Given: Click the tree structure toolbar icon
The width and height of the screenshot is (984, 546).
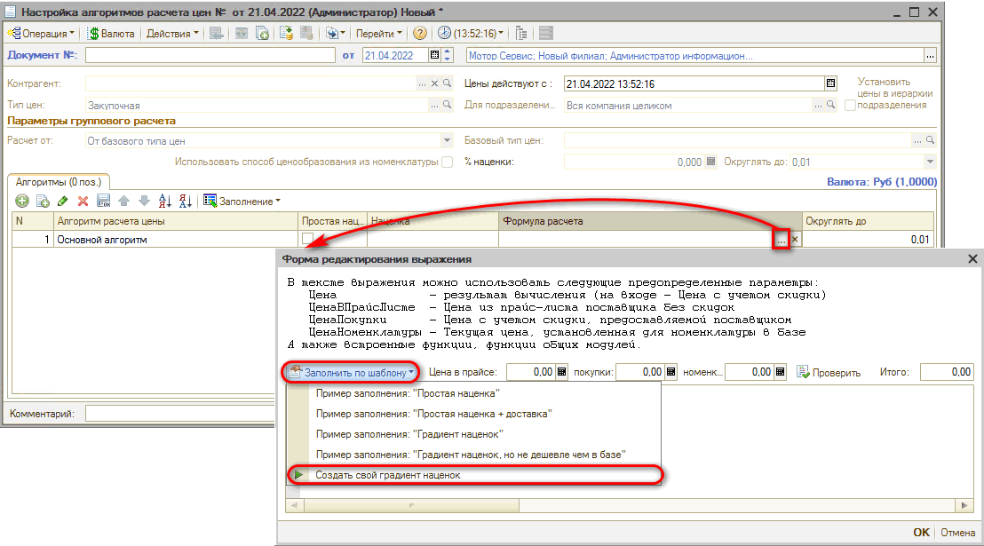Looking at the screenshot, I should [x=521, y=34].
